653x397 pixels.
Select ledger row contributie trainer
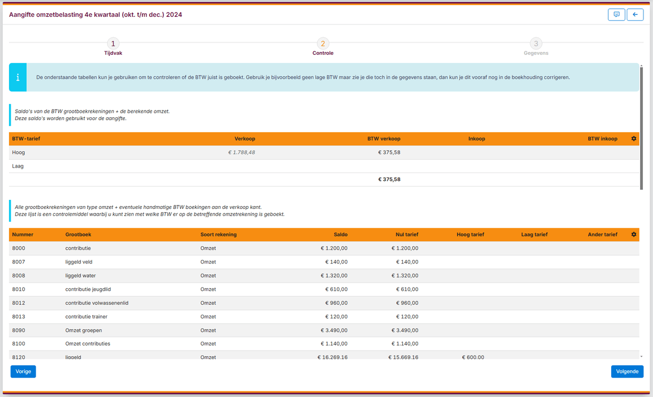[x=324, y=317]
